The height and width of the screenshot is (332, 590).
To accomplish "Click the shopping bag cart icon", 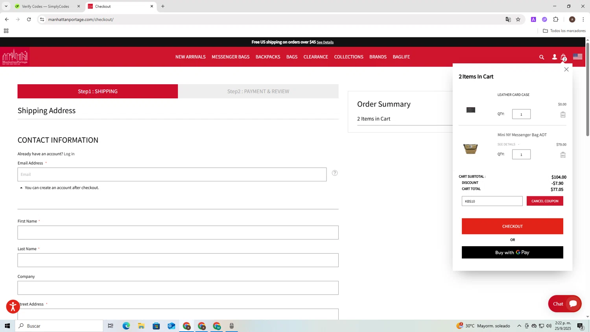I will pos(563,57).
